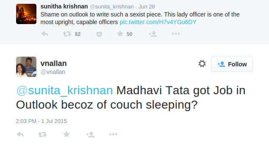The image size is (269, 153).
Task: Open Pocket save icon on top tweet
Action: (99, 34)
